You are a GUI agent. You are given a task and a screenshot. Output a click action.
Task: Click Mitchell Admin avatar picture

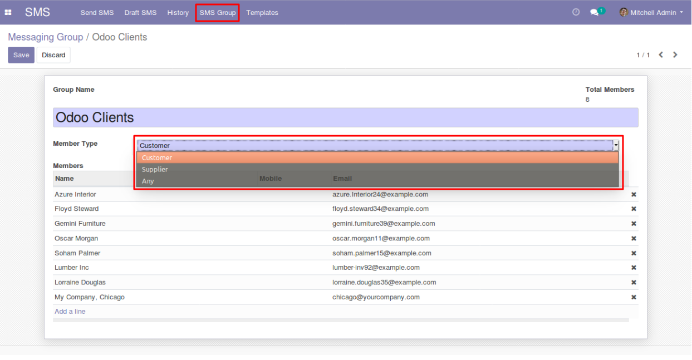coord(624,12)
